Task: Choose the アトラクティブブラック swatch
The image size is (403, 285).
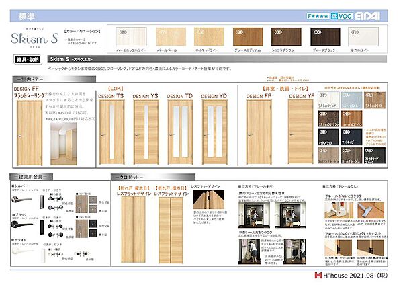Action: (375, 155)
